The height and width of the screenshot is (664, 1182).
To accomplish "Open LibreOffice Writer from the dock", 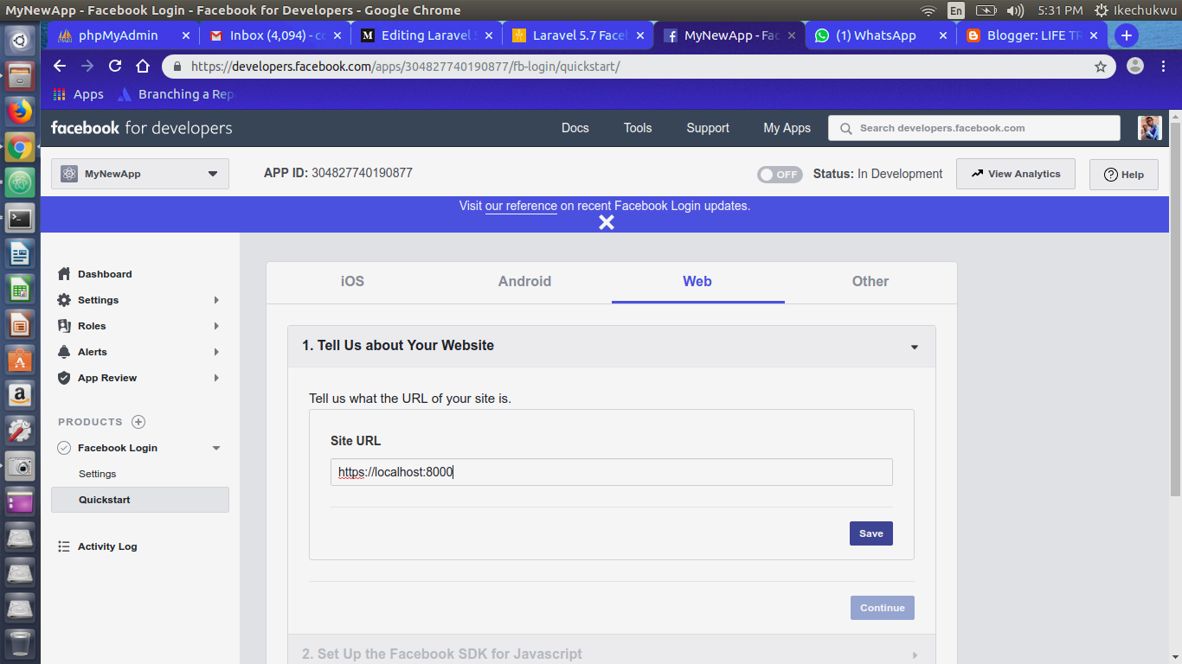I will tap(20, 253).
